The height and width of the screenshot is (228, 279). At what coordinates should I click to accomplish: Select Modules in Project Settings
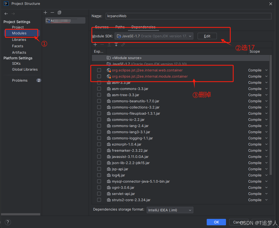click(19, 33)
